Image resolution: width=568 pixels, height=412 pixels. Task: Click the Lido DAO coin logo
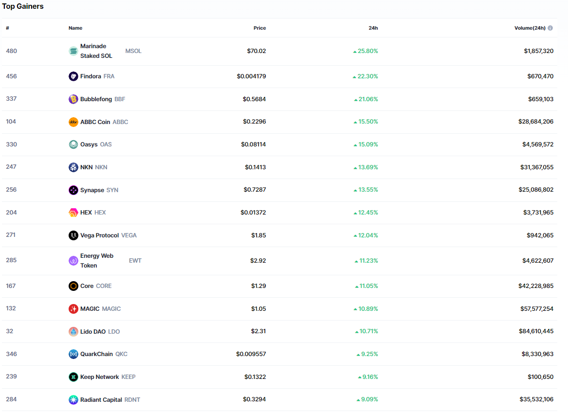point(73,332)
